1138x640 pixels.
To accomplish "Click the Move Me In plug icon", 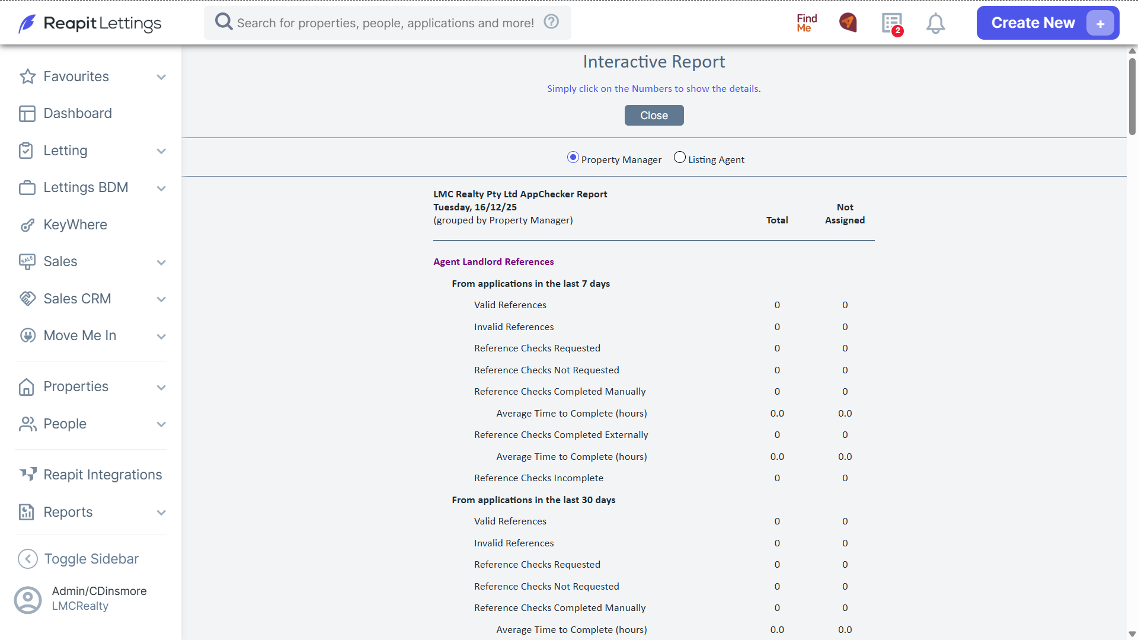I will (x=27, y=335).
